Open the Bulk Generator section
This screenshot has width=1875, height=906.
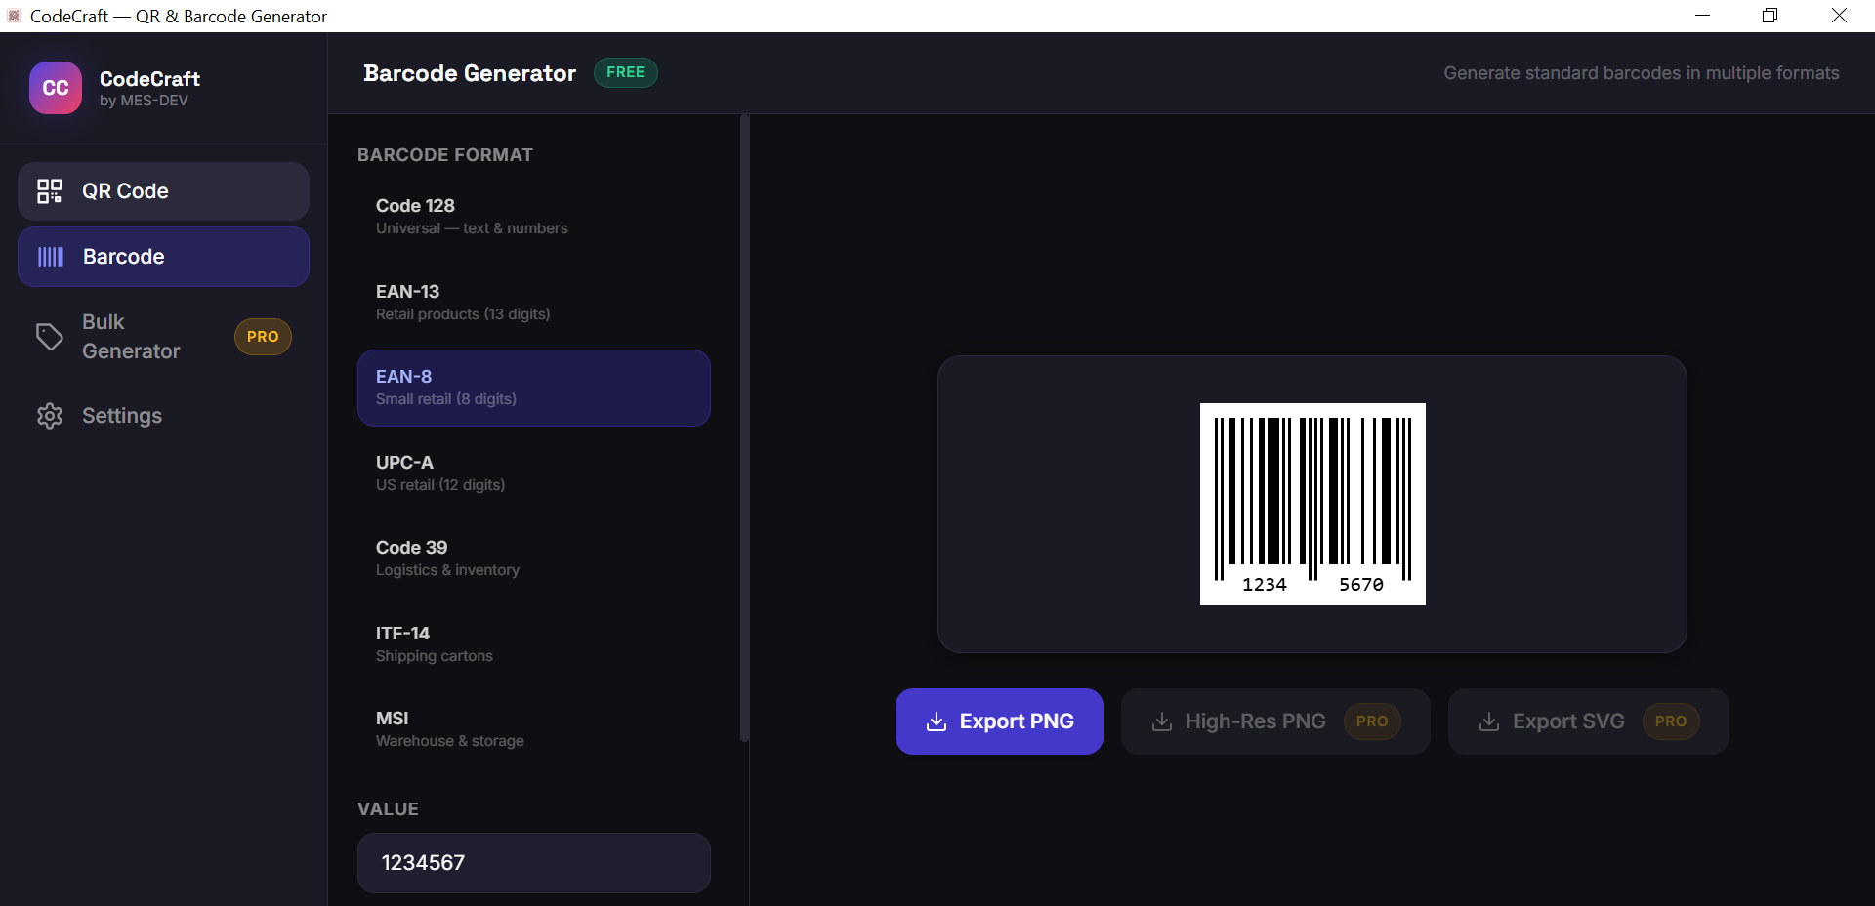163,337
